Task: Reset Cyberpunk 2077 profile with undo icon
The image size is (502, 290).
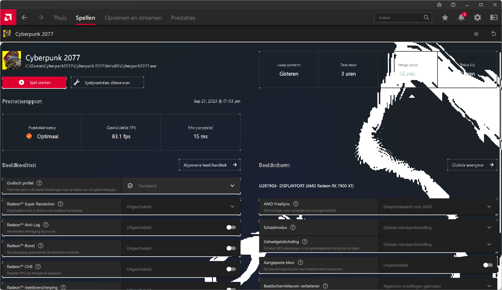Action: click(x=494, y=34)
